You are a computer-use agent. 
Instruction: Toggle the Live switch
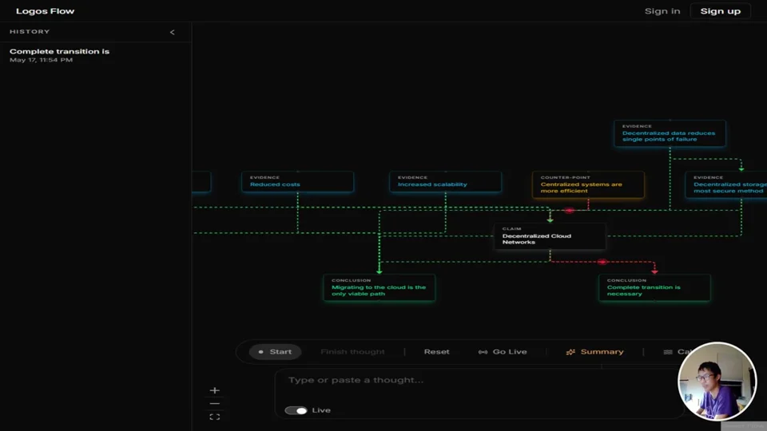point(296,410)
